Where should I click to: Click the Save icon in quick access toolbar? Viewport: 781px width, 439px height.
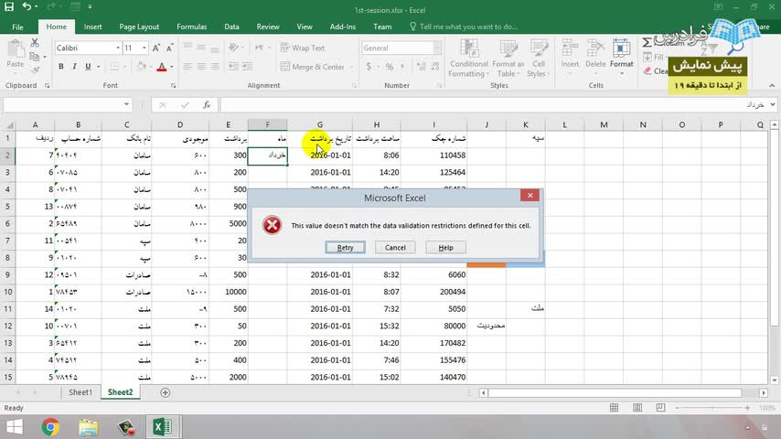(x=9, y=6)
